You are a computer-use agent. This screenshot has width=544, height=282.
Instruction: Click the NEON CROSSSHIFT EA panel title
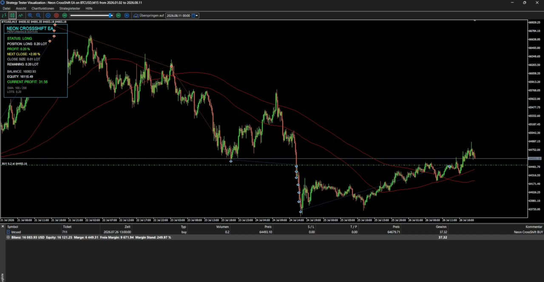pyautogui.click(x=30, y=28)
